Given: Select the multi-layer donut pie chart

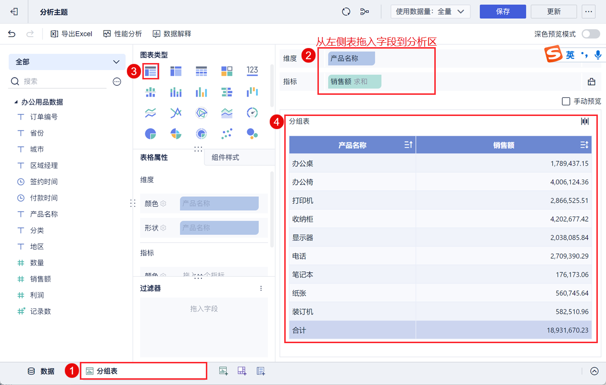Looking at the screenshot, I should pyautogui.click(x=201, y=133).
